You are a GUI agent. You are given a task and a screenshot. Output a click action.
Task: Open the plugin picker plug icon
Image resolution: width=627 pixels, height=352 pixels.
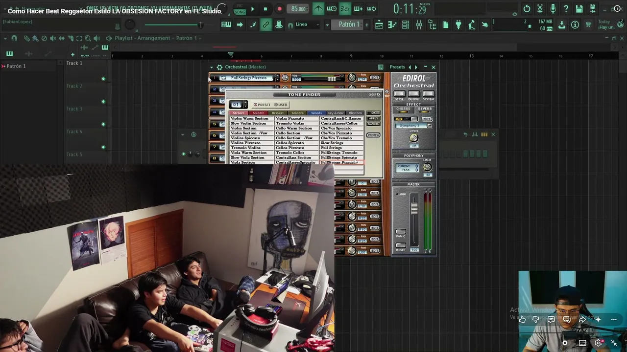tap(458, 25)
